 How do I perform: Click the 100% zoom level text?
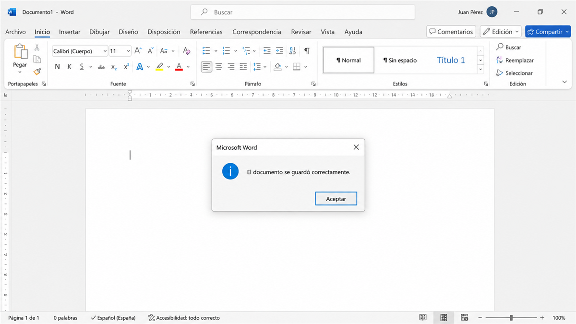coord(559,318)
